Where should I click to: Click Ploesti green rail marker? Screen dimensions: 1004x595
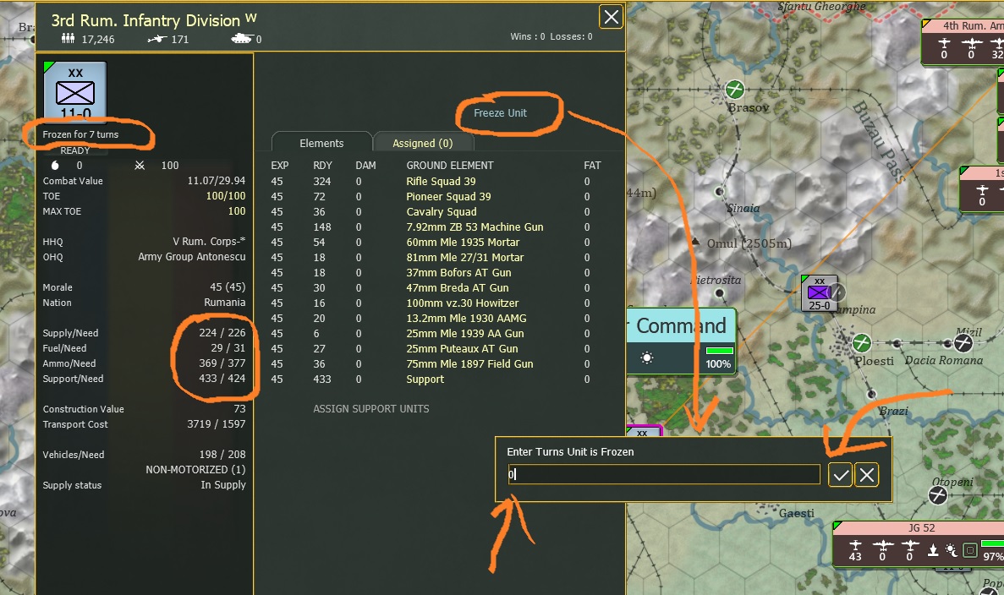(862, 343)
